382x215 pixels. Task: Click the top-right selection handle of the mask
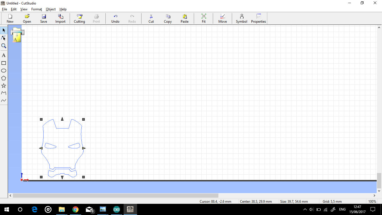(x=83, y=119)
